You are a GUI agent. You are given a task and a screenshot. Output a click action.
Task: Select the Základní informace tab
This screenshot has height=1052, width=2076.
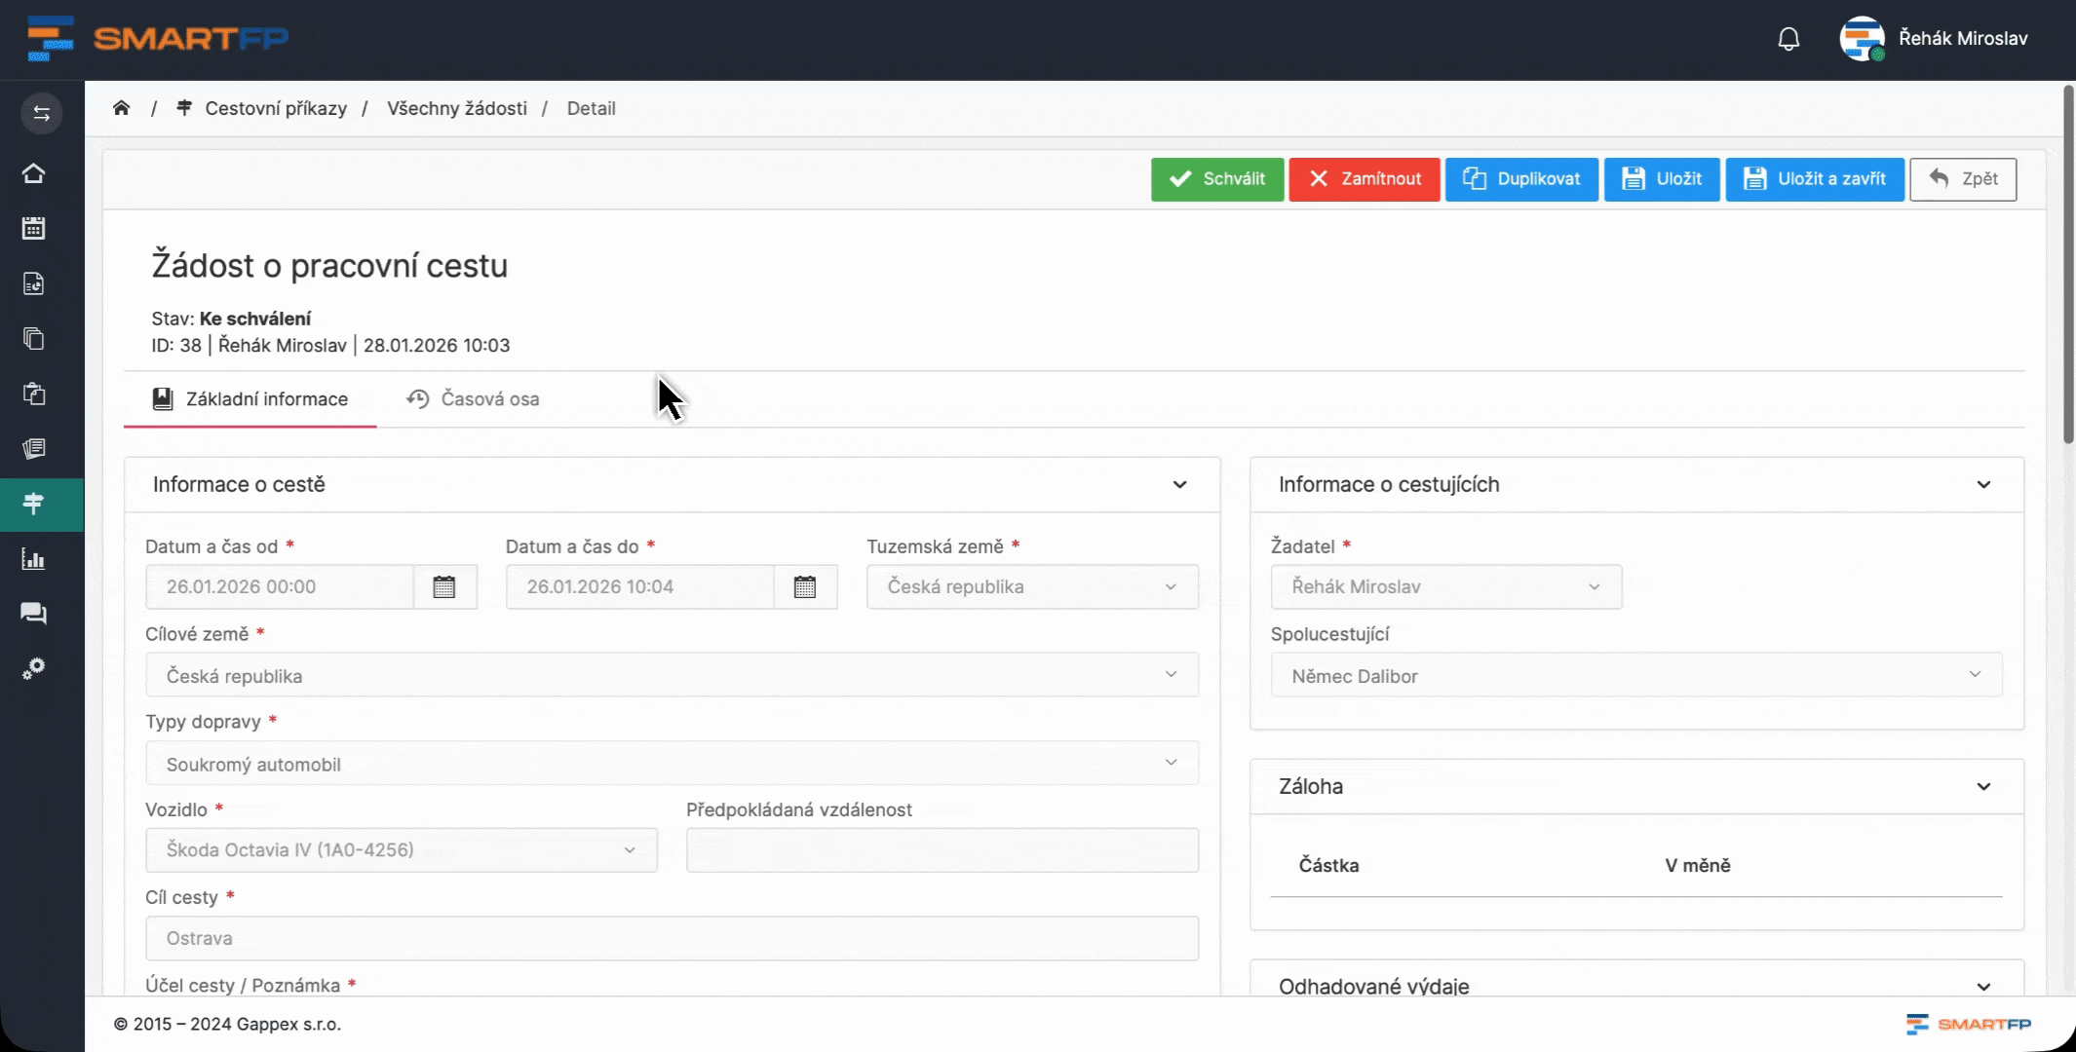(250, 399)
